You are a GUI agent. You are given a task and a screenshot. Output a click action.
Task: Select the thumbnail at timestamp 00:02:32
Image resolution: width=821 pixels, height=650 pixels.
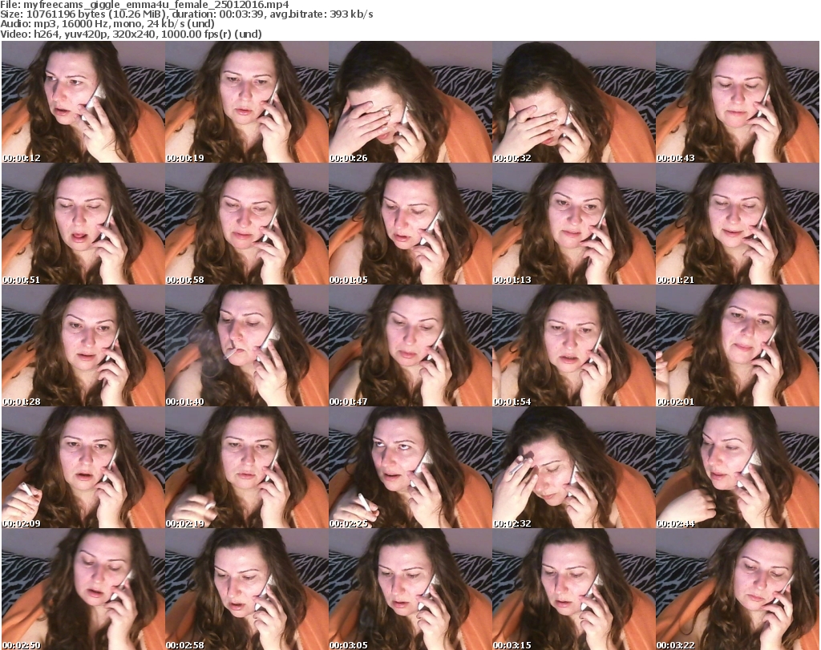[573, 467]
